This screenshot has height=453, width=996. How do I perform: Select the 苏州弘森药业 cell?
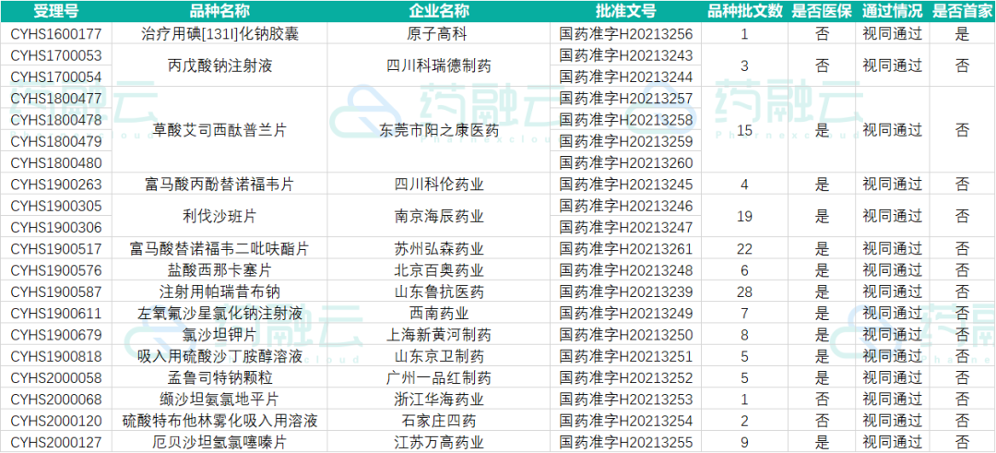(439, 248)
